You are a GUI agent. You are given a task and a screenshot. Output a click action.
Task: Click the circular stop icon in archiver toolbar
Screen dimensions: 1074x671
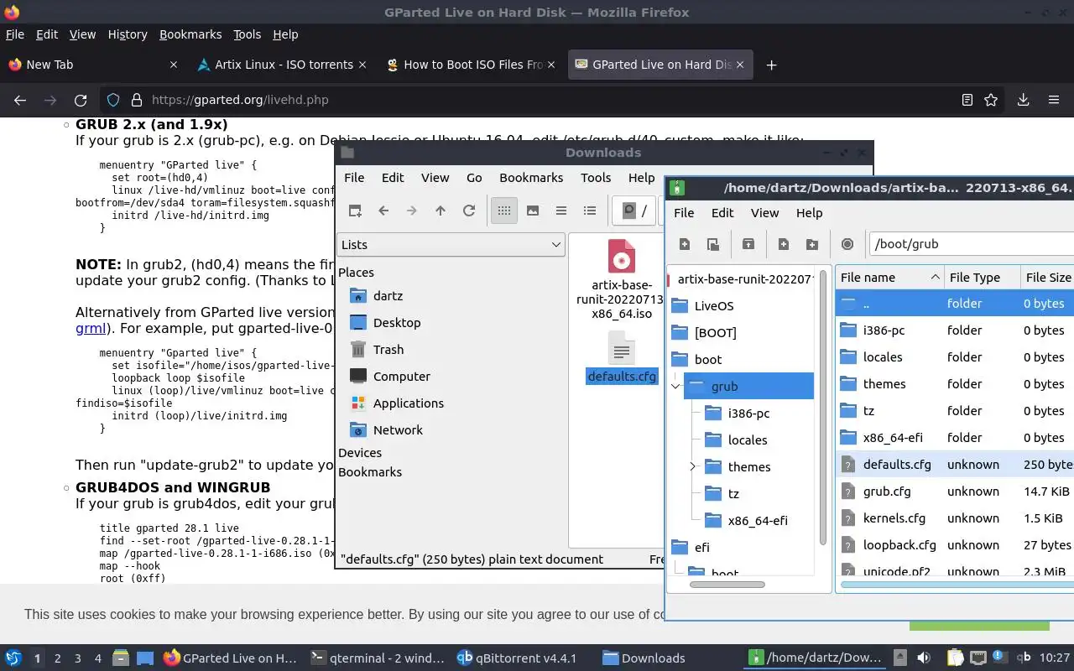coord(847,244)
